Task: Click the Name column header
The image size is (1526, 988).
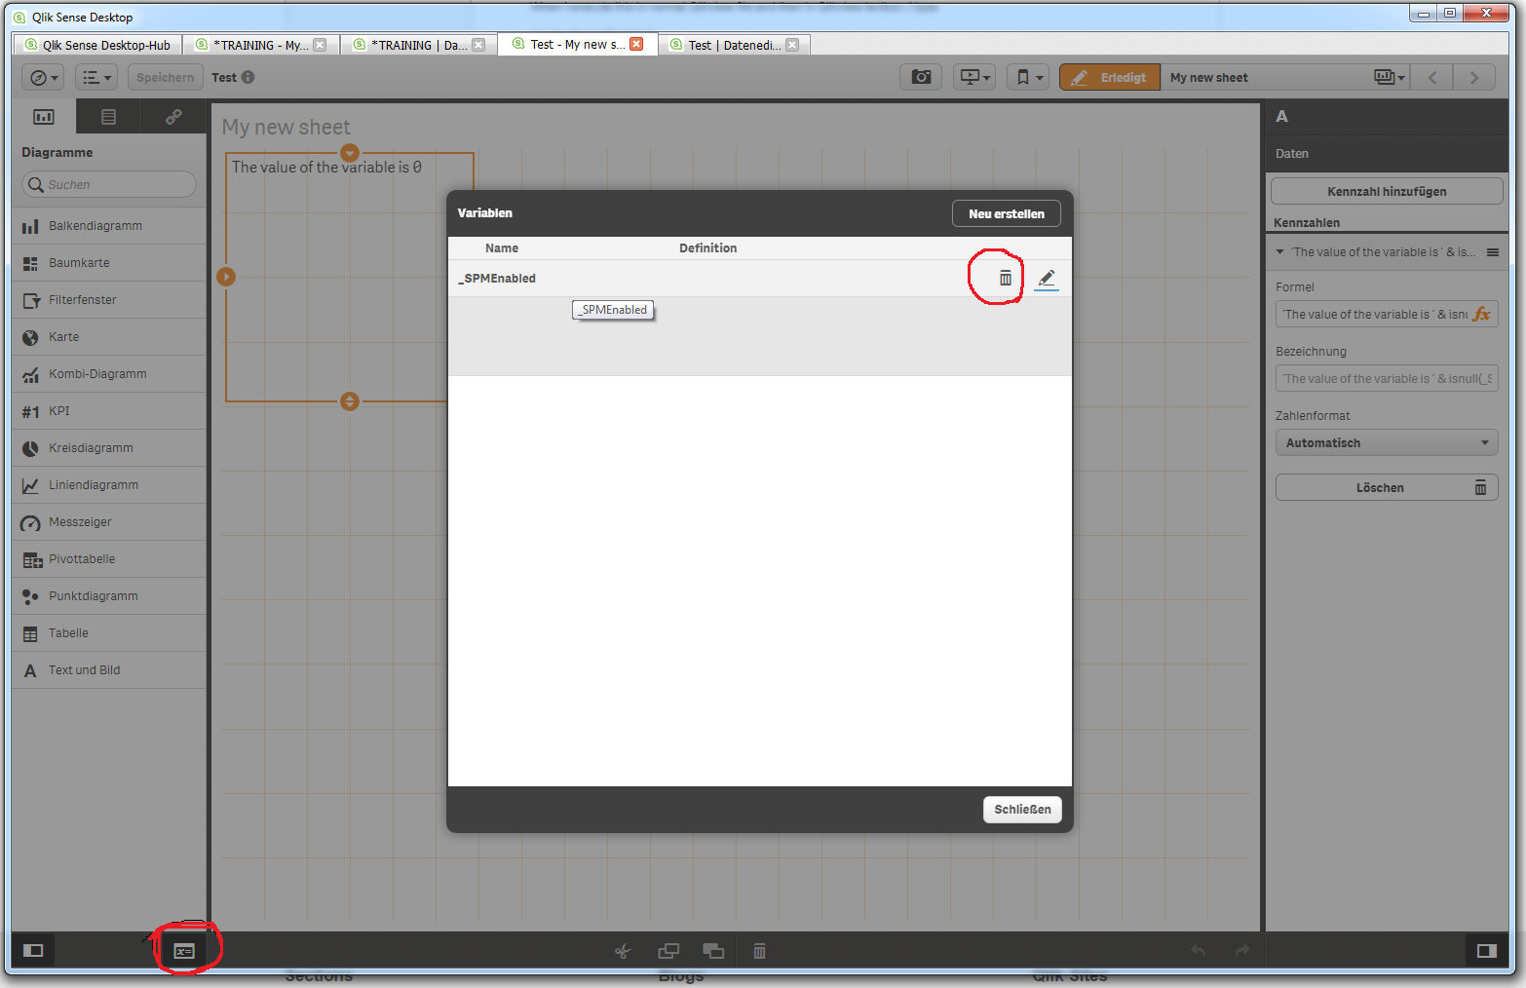Action: tap(502, 248)
